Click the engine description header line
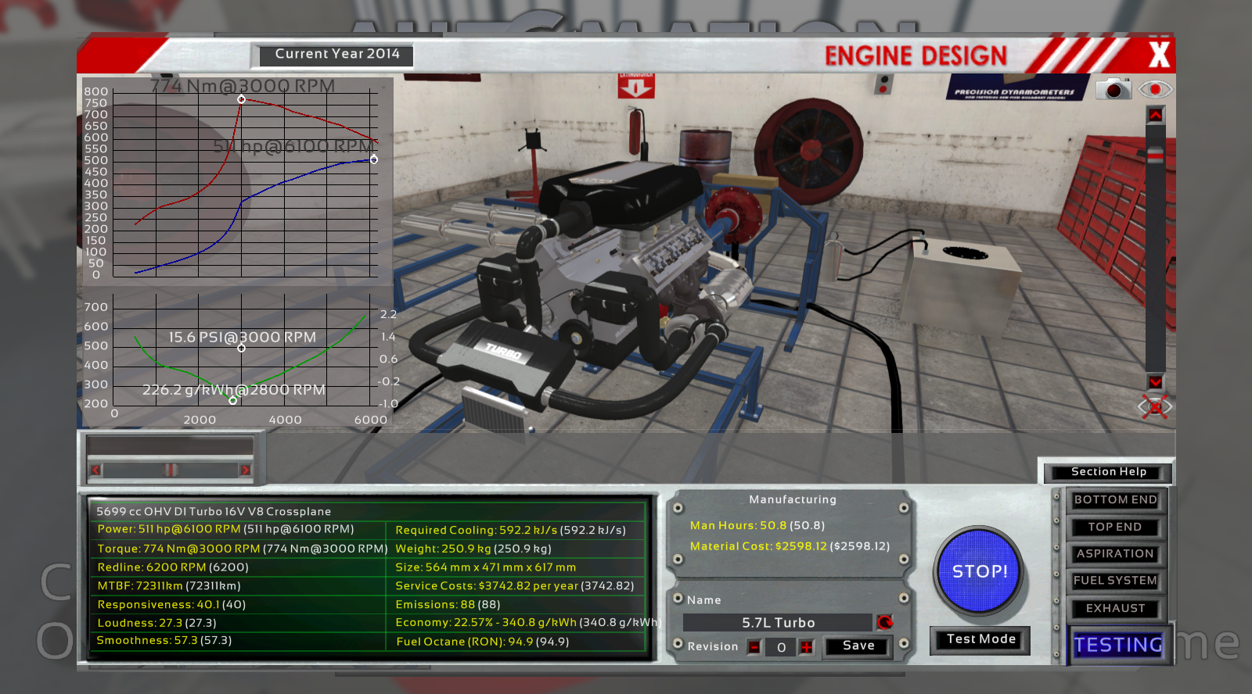This screenshot has width=1252, height=694. [x=214, y=512]
